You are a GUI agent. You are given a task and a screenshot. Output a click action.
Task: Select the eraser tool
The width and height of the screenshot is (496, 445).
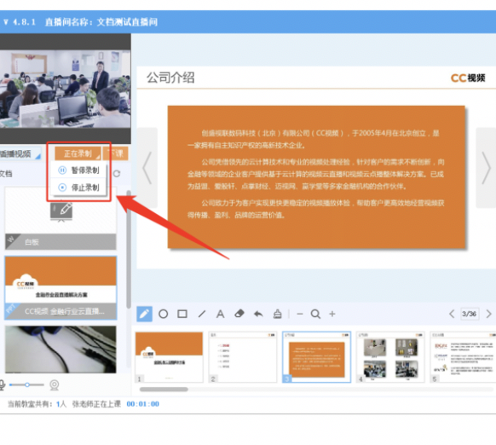(239, 314)
